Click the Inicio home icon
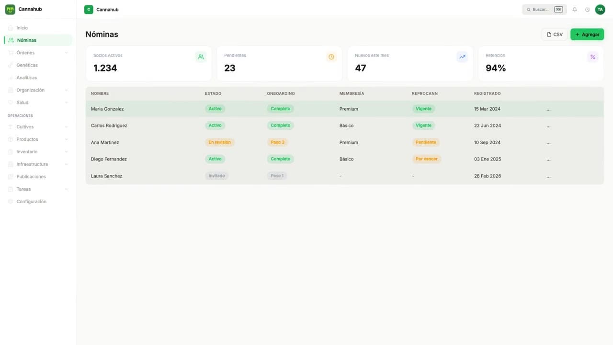Image resolution: width=613 pixels, height=345 pixels. coord(11,28)
